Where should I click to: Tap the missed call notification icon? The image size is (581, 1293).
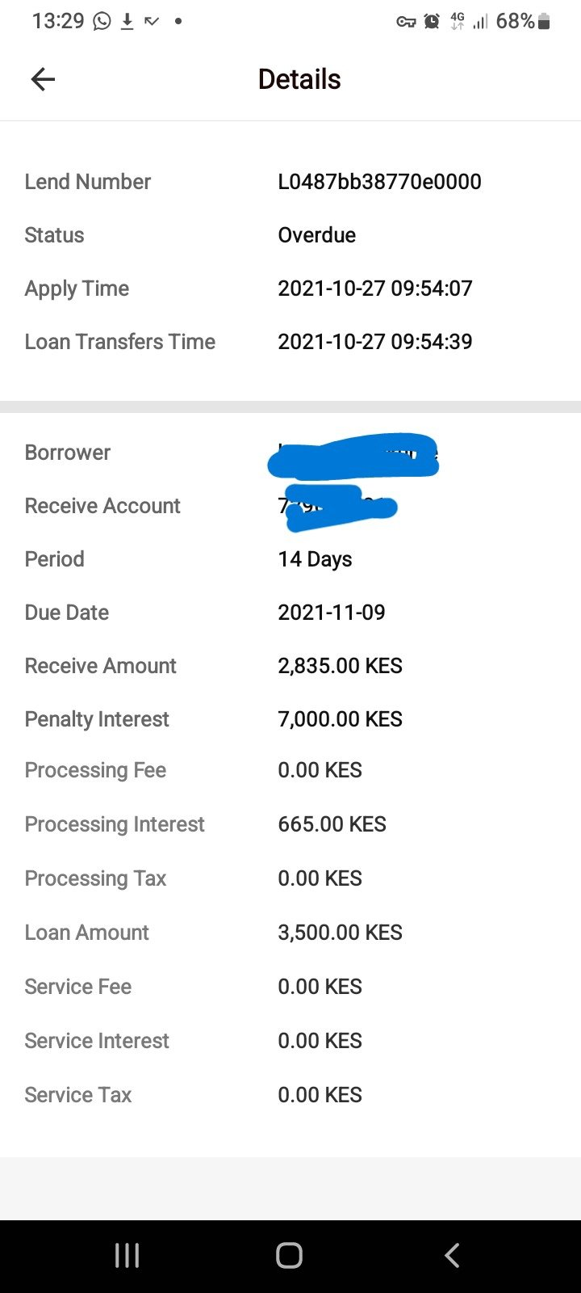(x=152, y=21)
